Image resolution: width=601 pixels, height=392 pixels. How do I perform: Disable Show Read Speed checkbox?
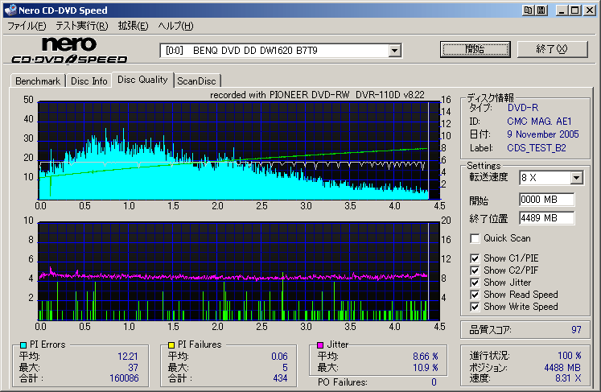coord(475,295)
